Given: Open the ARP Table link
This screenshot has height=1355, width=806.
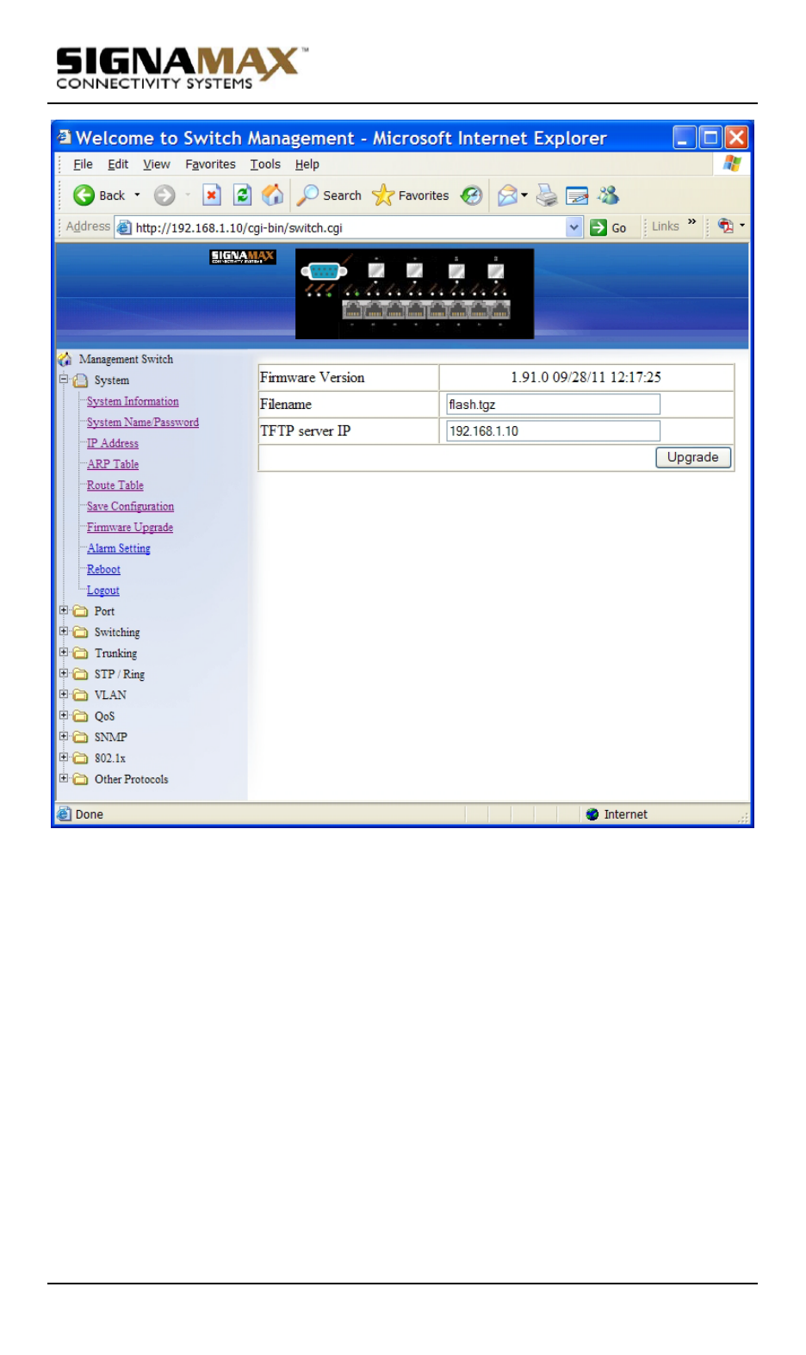Looking at the screenshot, I should point(113,464).
